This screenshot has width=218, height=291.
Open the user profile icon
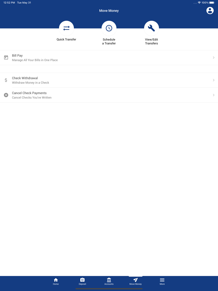[210, 11]
